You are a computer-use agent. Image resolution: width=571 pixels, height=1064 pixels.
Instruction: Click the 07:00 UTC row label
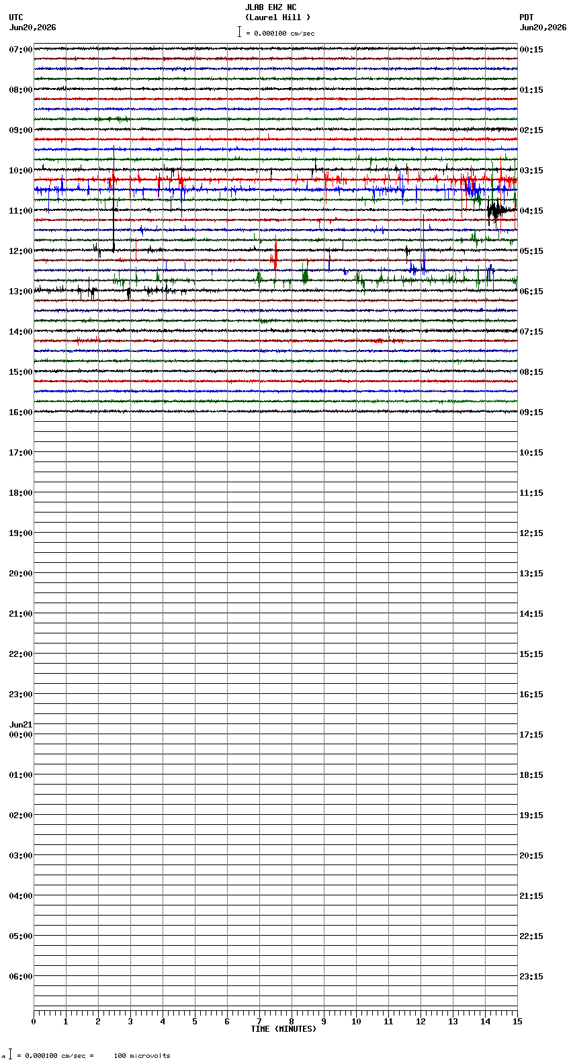(21, 50)
